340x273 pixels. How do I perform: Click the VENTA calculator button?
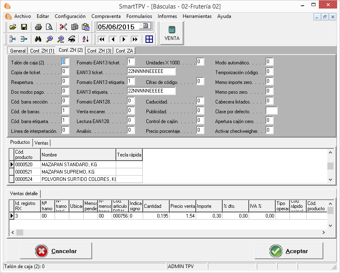[172, 33]
